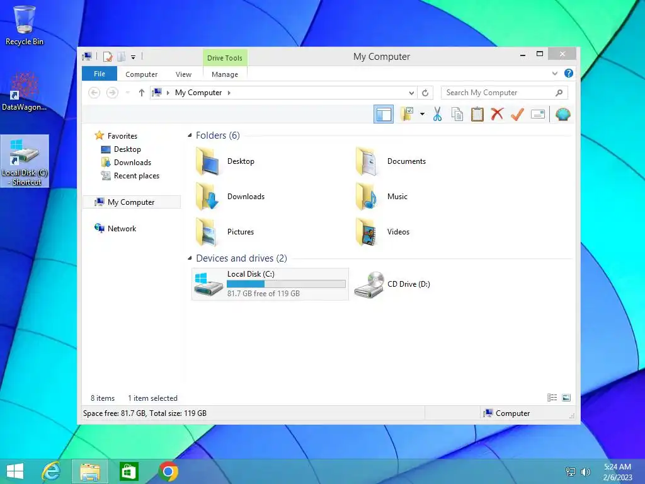Click the Up one level arrow
The width and height of the screenshot is (645, 484).
click(142, 93)
